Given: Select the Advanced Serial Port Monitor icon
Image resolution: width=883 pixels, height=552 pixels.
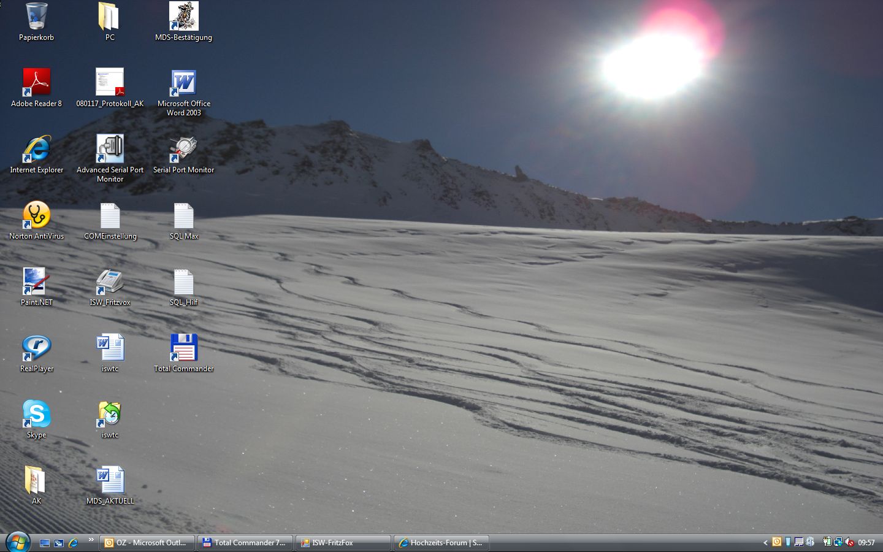Looking at the screenshot, I should [x=110, y=150].
